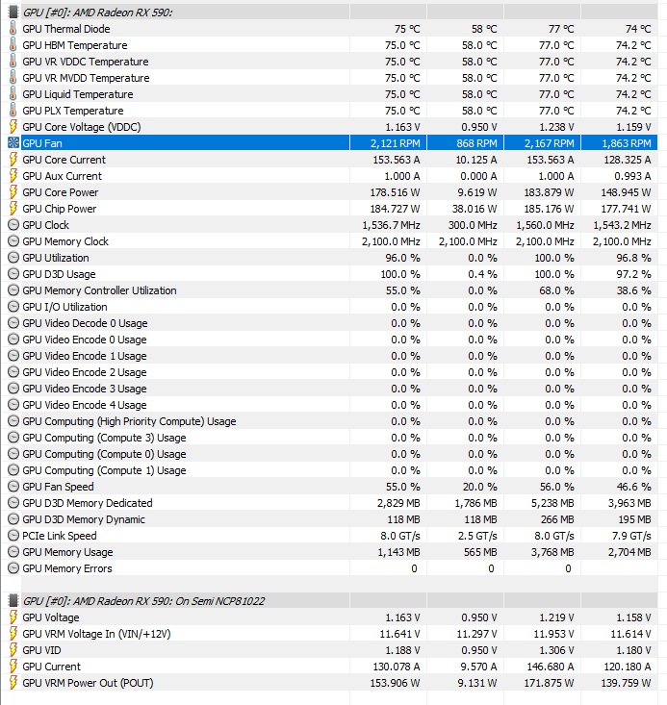Screen dimensions: 667x705
Task: Click chip icon of On Semi NCP81022 section header
Action: click(x=13, y=601)
